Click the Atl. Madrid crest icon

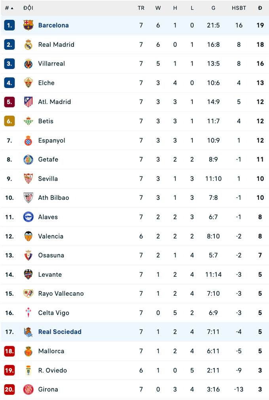28,102
